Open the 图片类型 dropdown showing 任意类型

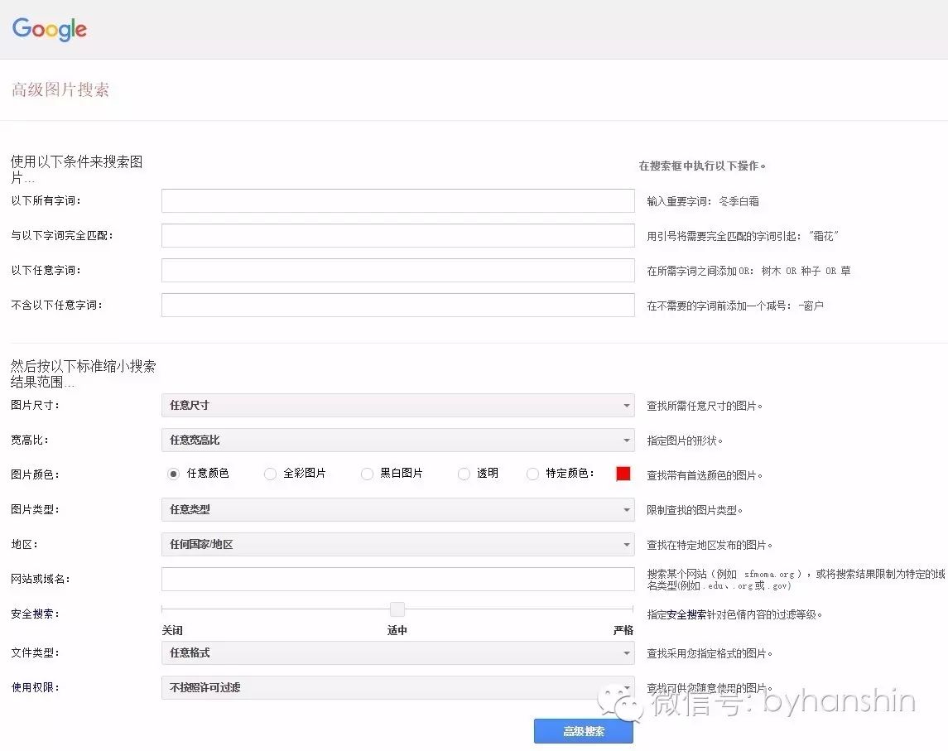(397, 510)
